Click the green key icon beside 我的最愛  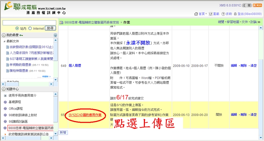tap(21, 35)
